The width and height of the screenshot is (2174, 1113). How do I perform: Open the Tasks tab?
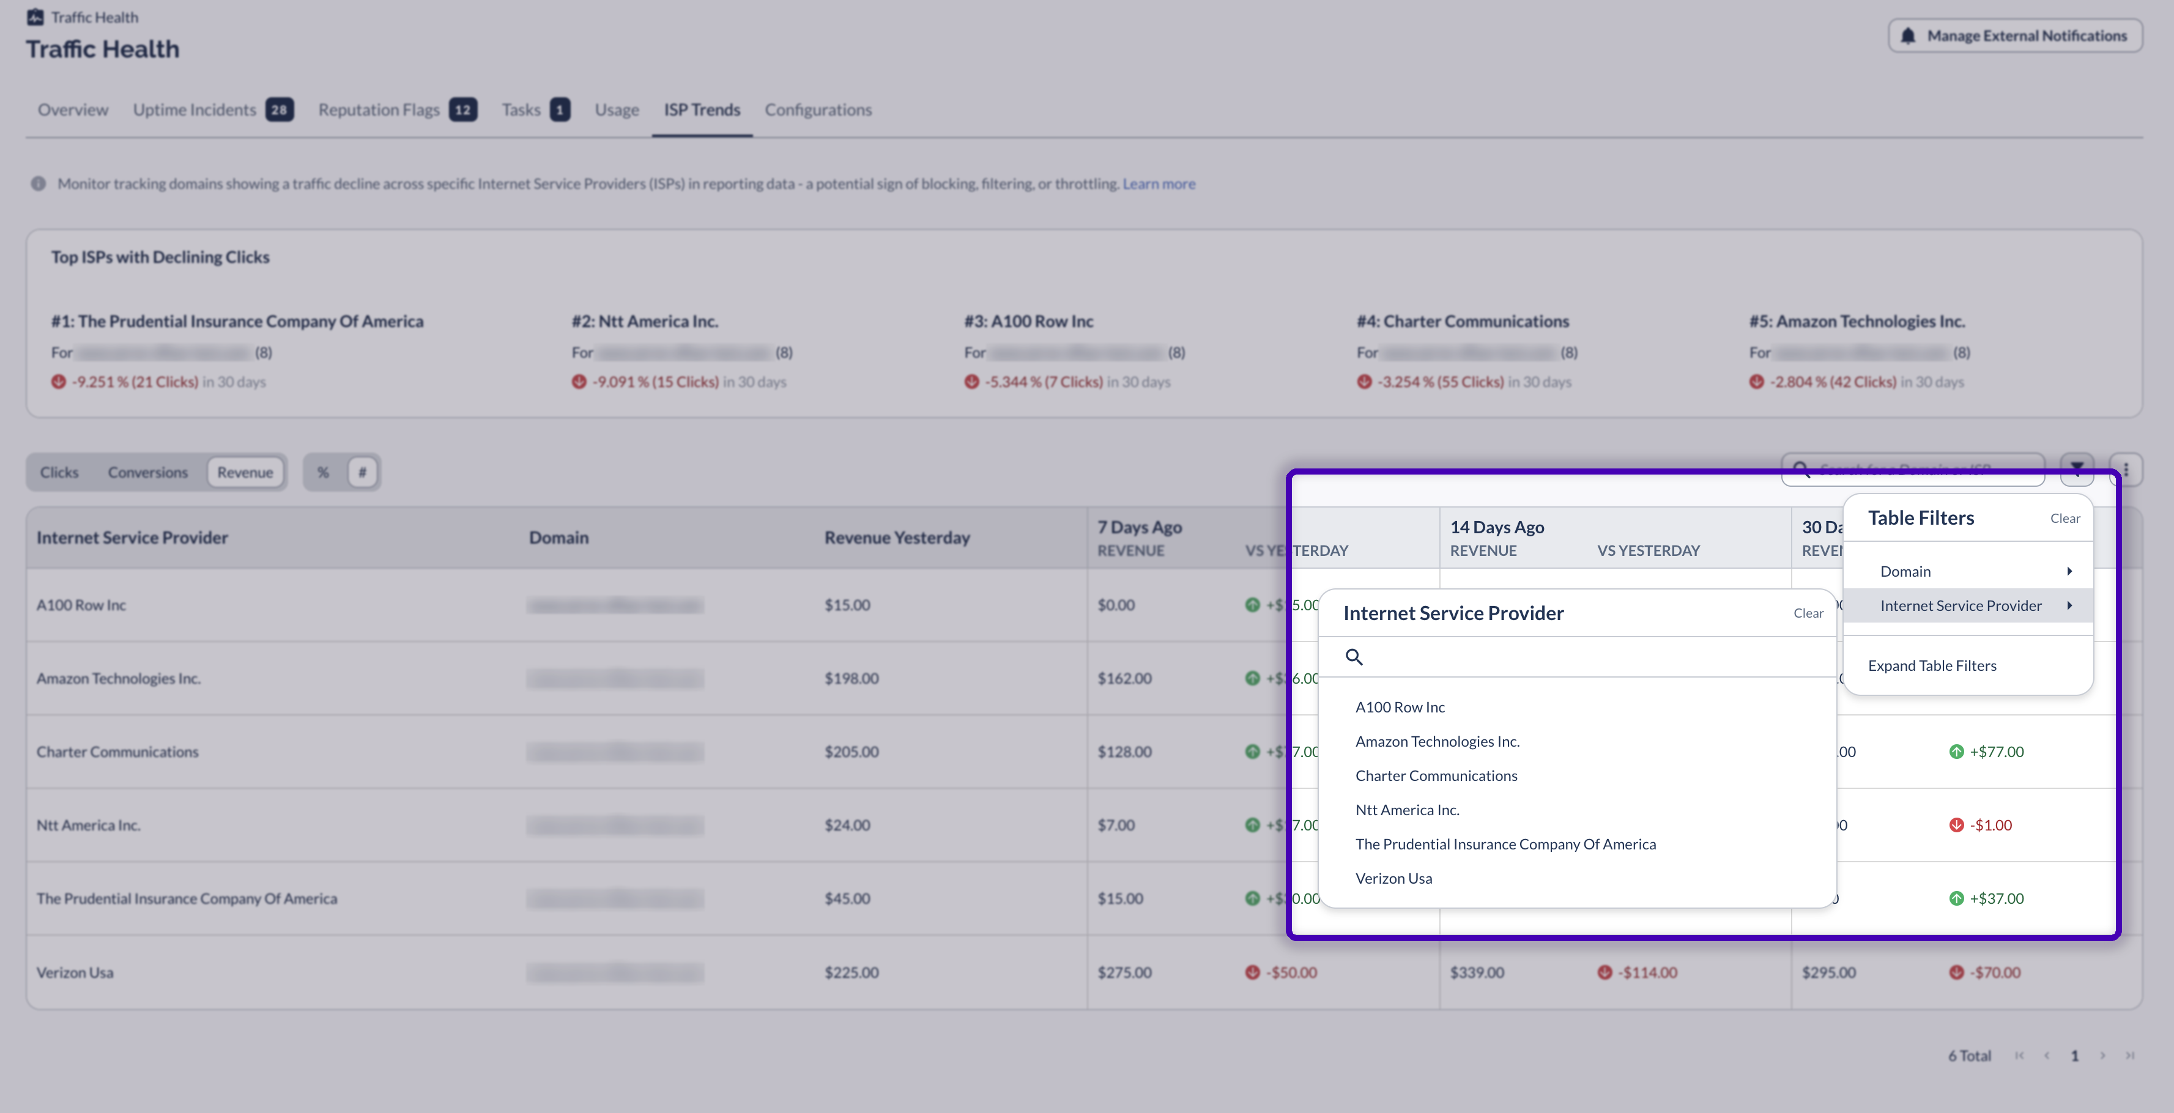(x=535, y=109)
